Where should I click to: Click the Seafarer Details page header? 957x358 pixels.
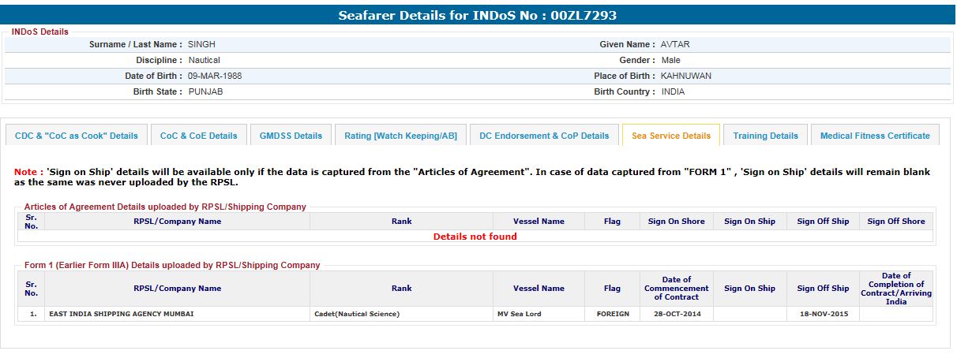pos(477,15)
